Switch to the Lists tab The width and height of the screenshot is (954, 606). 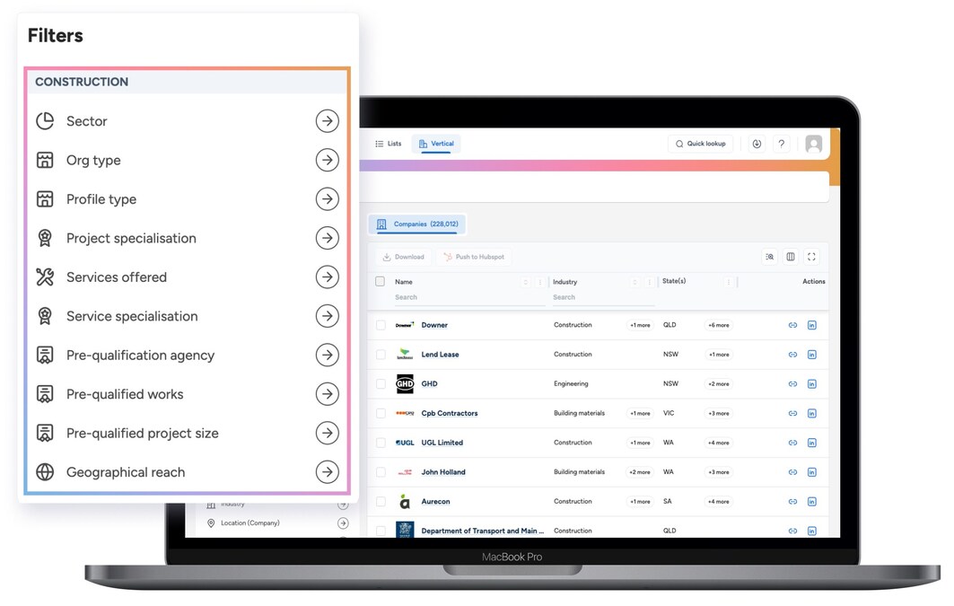click(389, 144)
